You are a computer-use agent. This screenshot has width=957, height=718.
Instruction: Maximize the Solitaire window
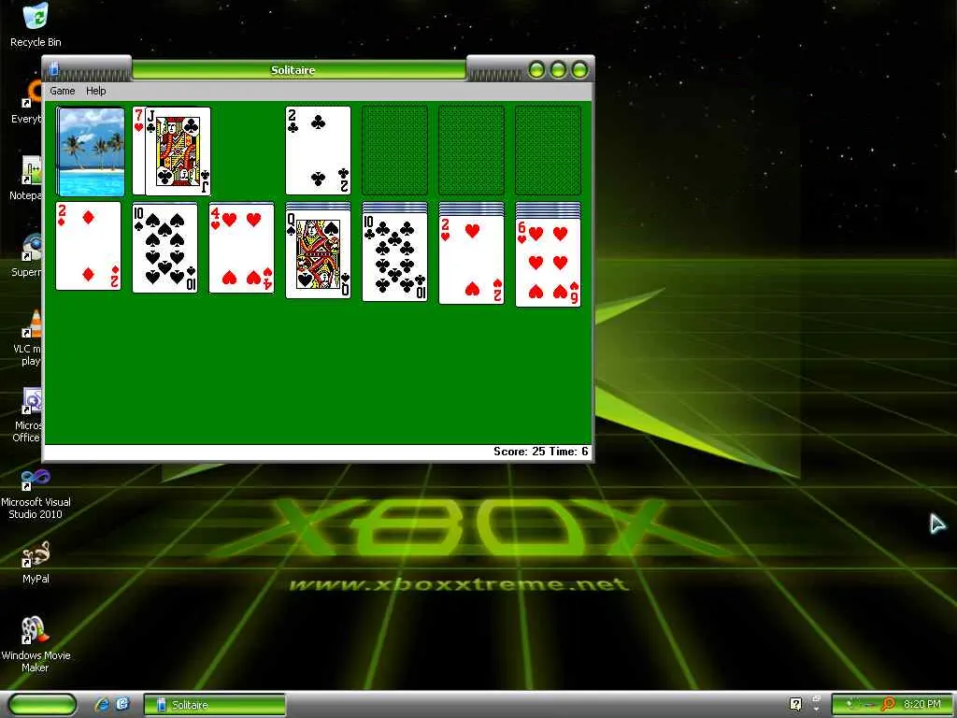click(x=558, y=70)
